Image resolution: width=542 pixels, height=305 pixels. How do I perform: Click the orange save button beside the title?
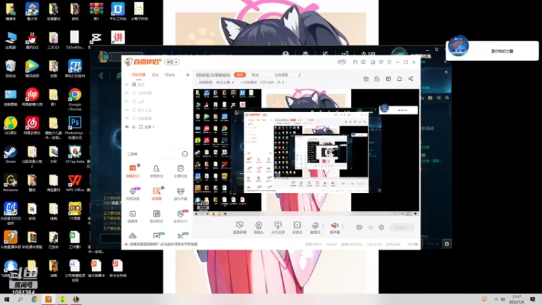click(x=240, y=75)
